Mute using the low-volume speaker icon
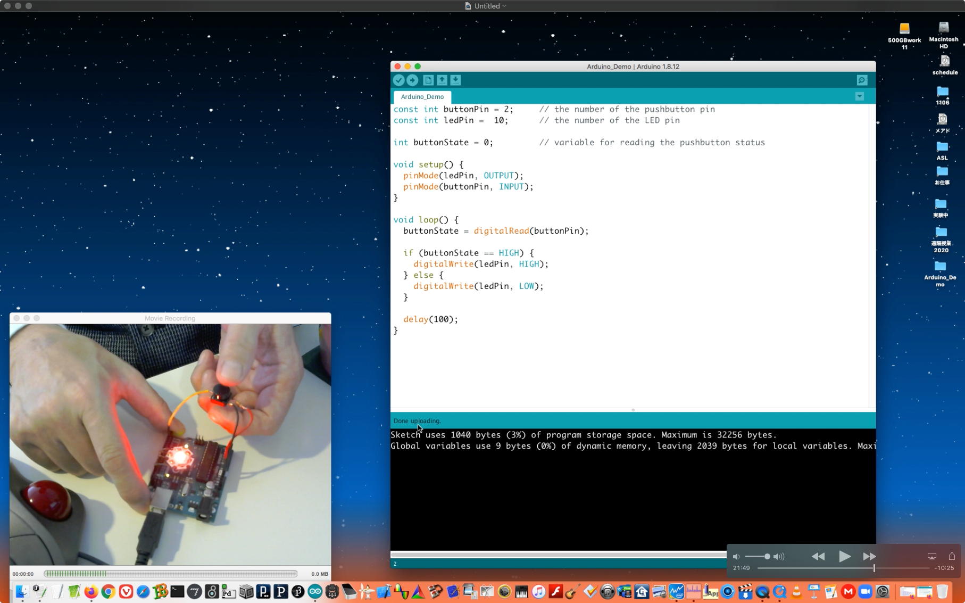This screenshot has width=965, height=603. [x=736, y=556]
